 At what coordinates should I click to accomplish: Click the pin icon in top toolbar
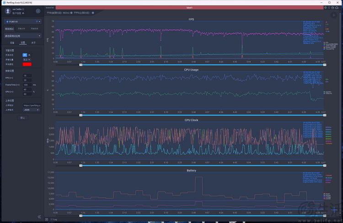click(x=329, y=8)
